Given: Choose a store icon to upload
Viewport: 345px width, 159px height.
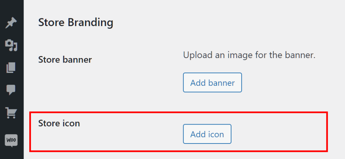Looking at the screenshot, I should 207,134.
